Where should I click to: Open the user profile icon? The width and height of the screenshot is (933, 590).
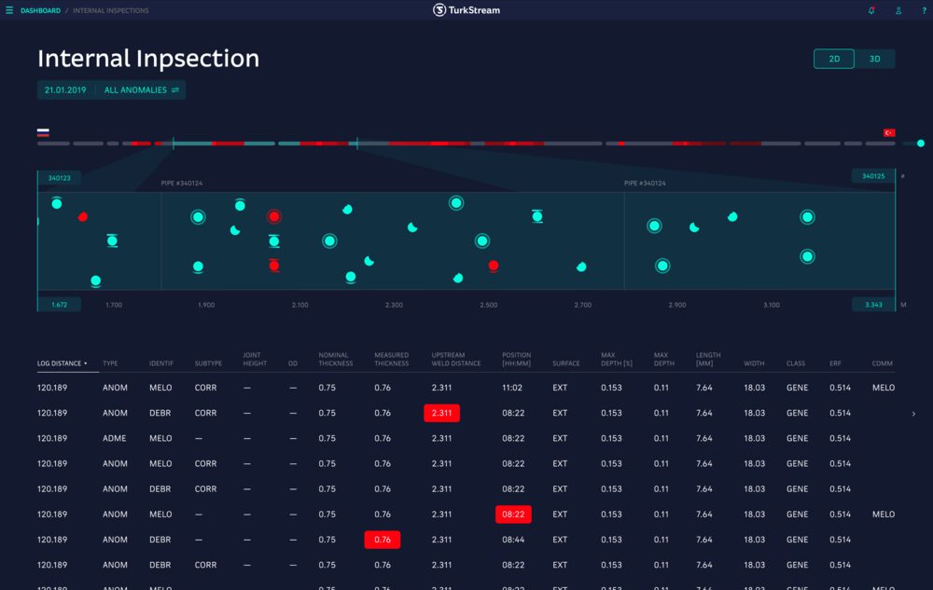click(x=898, y=11)
